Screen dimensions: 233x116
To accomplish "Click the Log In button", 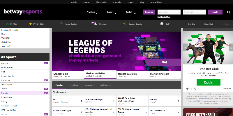I will (215, 12).
